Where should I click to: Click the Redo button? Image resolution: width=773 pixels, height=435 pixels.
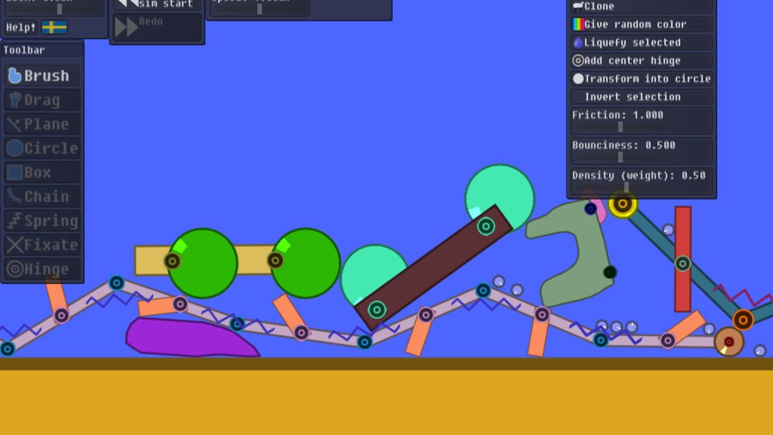pos(157,27)
